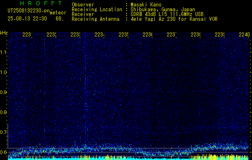Click the 0.7 kHz axis label
The height and width of the screenshot is (160, 252).
(x=3, y=132)
